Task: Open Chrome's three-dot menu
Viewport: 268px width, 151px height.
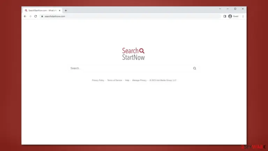Action: point(243,16)
